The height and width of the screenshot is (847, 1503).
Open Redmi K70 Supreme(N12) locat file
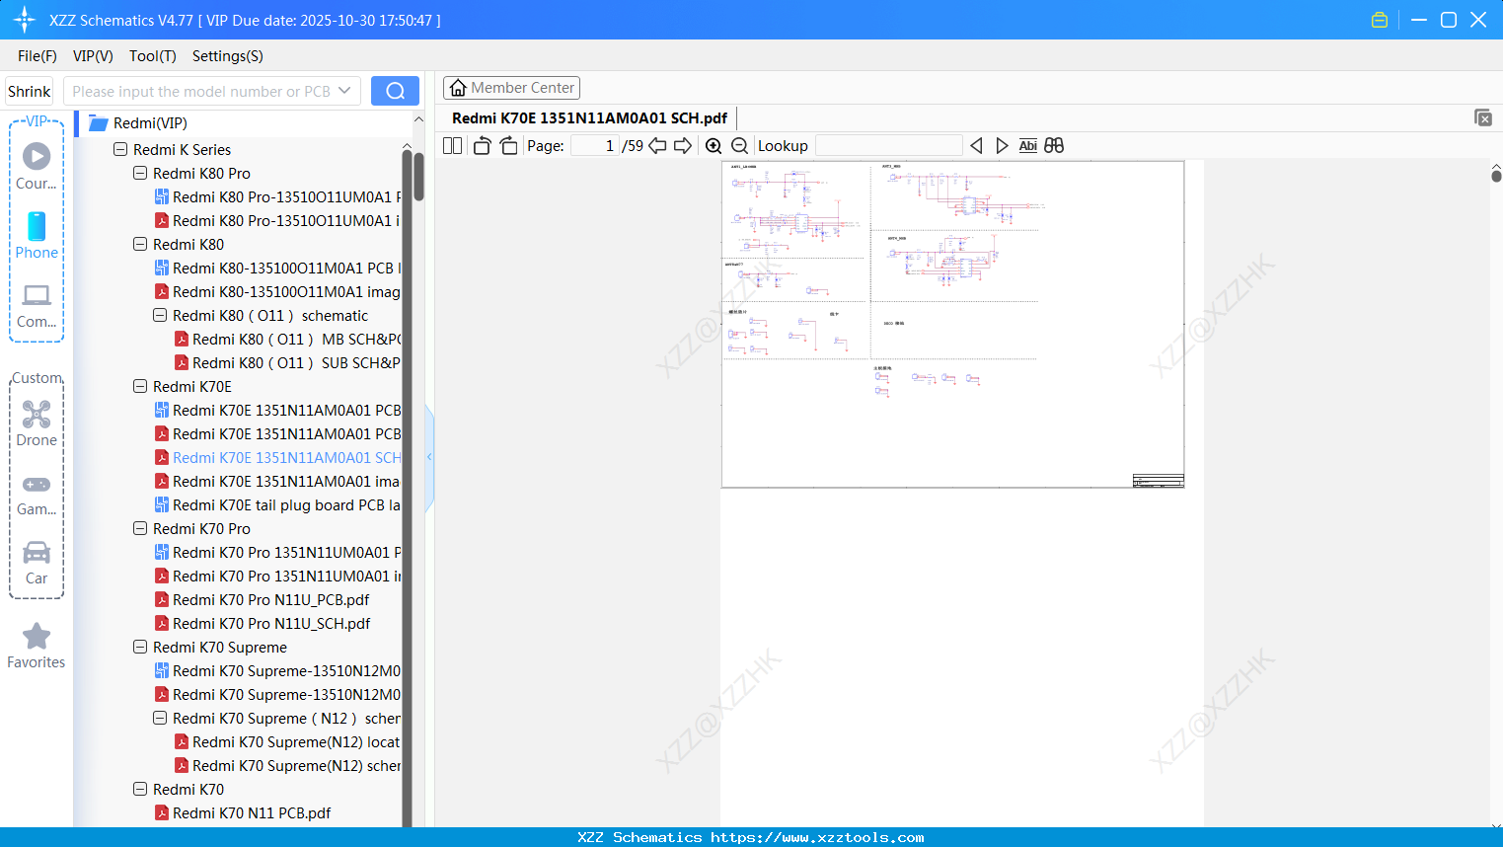click(287, 741)
